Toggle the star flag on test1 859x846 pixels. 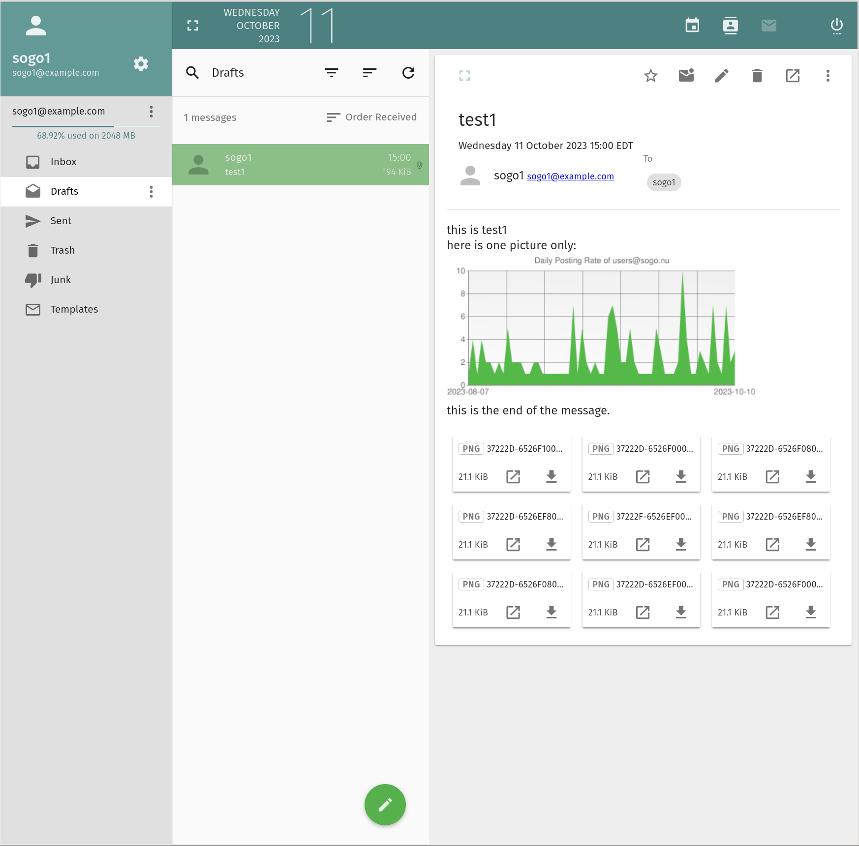click(650, 76)
